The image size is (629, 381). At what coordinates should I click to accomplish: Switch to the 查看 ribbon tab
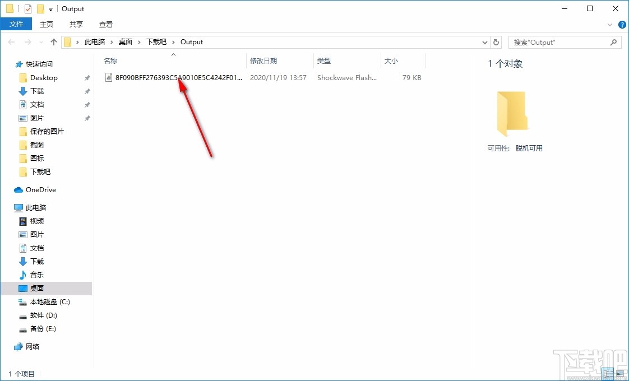pos(105,24)
